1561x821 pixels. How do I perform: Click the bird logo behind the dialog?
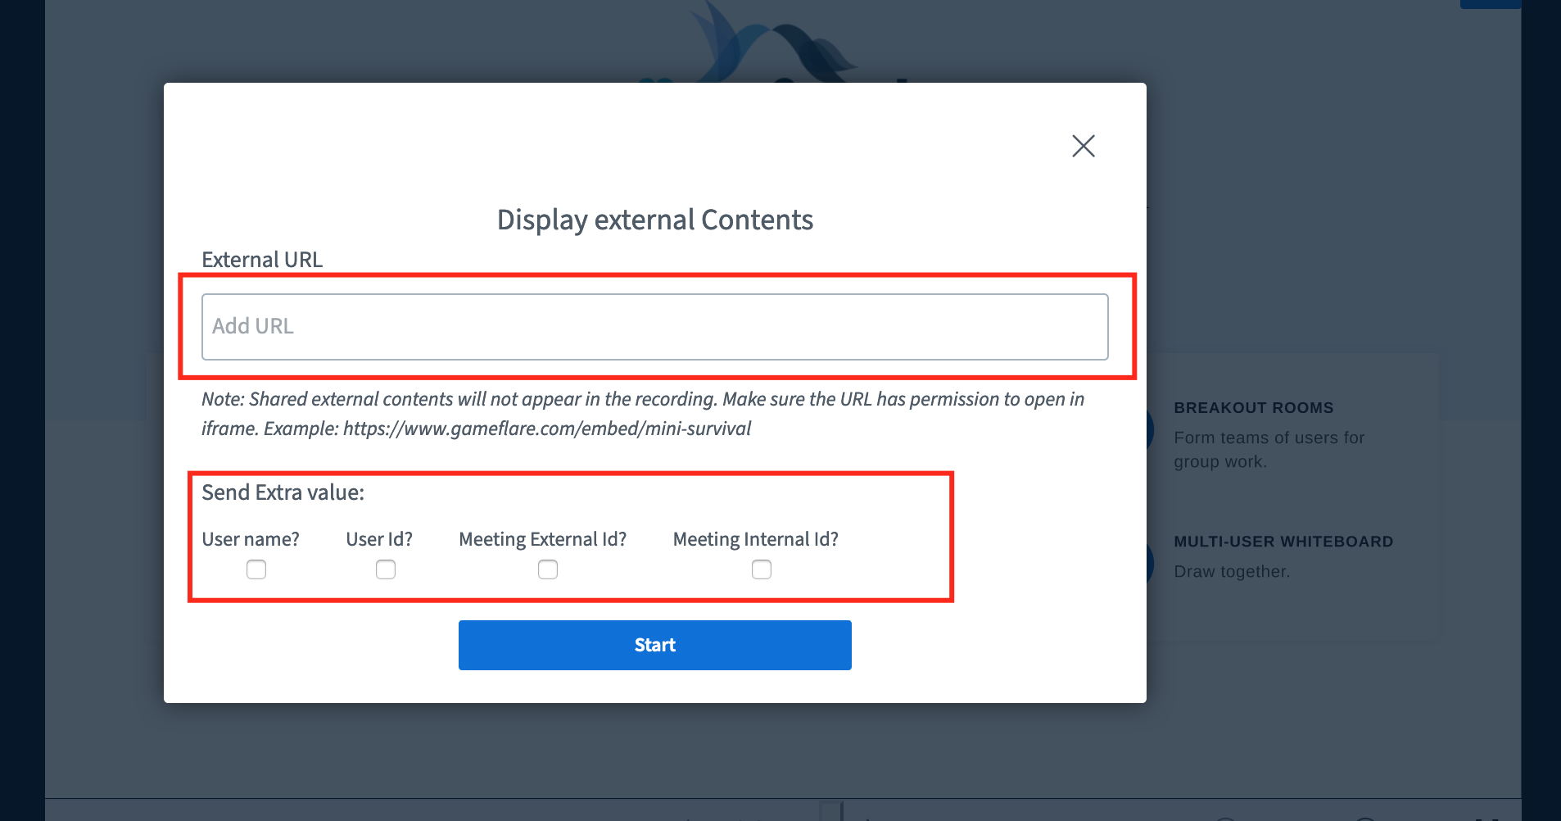[770, 43]
